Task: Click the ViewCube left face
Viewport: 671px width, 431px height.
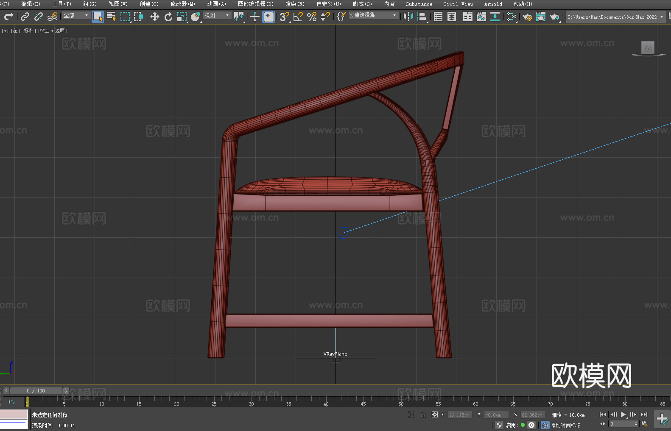Action: tap(648, 47)
